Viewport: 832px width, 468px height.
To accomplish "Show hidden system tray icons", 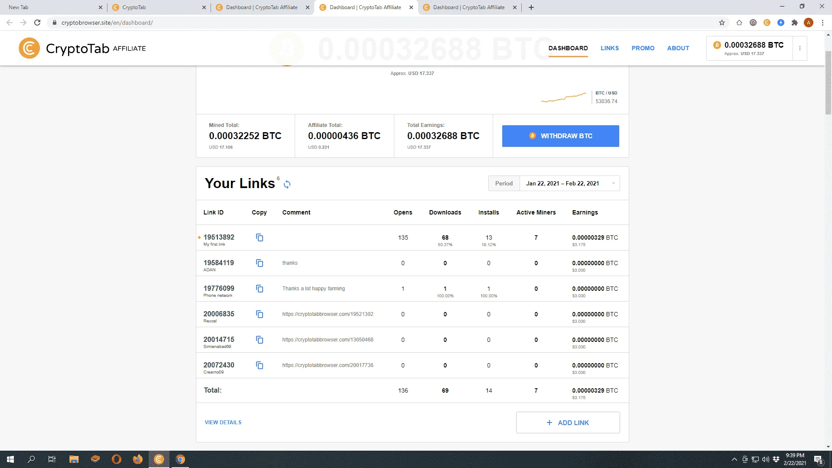I will point(734,459).
